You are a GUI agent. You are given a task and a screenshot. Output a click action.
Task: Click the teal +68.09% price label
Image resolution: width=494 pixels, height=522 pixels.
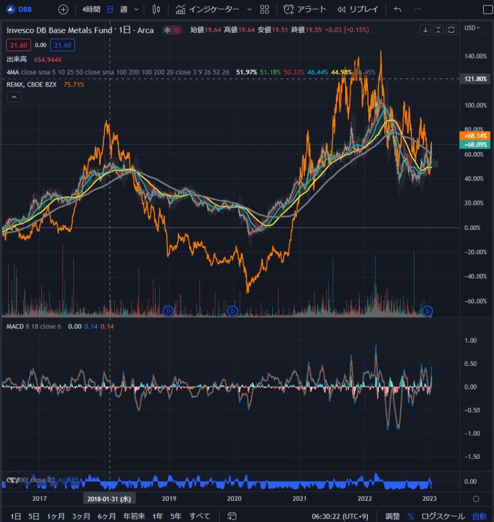475,145
